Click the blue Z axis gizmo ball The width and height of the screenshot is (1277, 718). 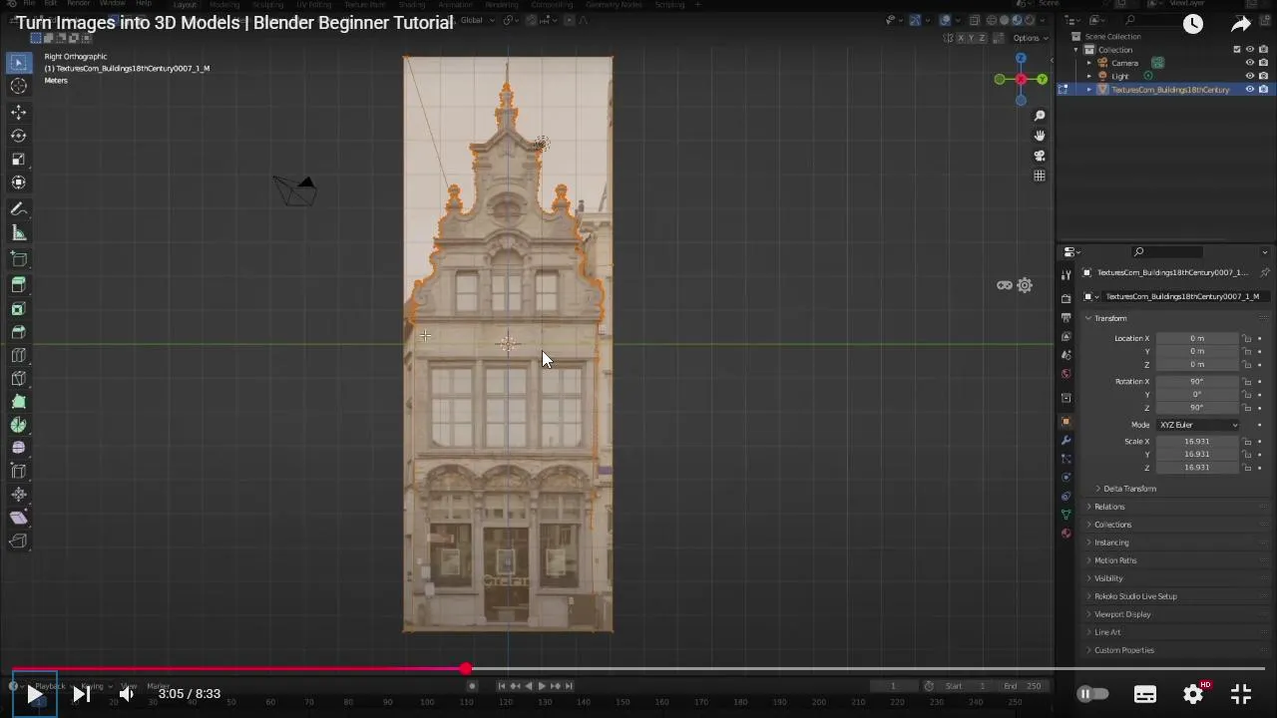pos(1021,59)
